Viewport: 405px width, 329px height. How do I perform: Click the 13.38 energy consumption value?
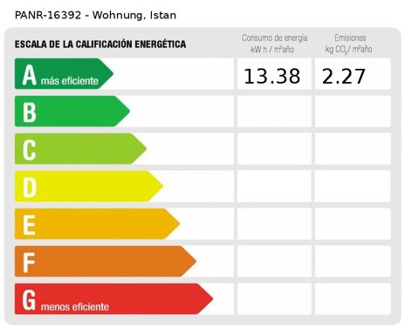tap(272, 77)
